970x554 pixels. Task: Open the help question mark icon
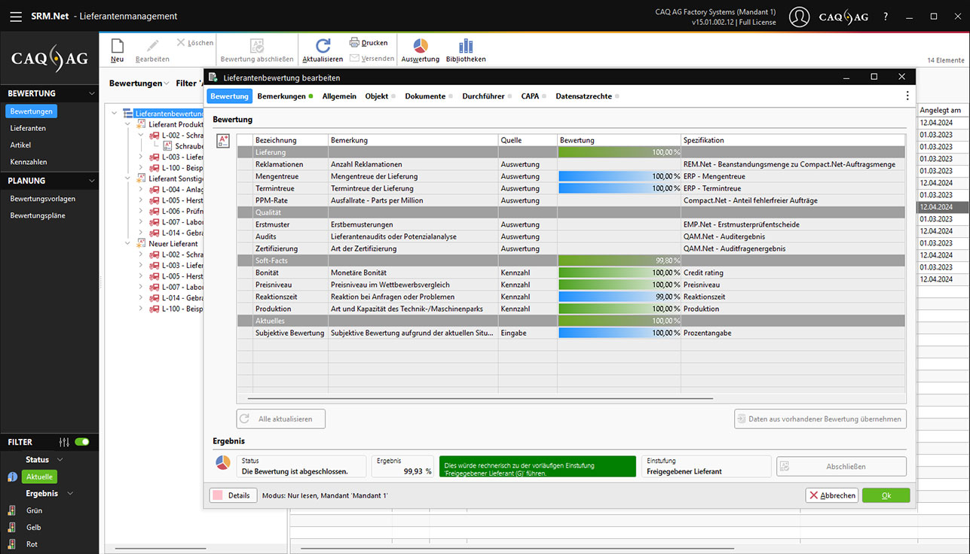coord(886,17)
